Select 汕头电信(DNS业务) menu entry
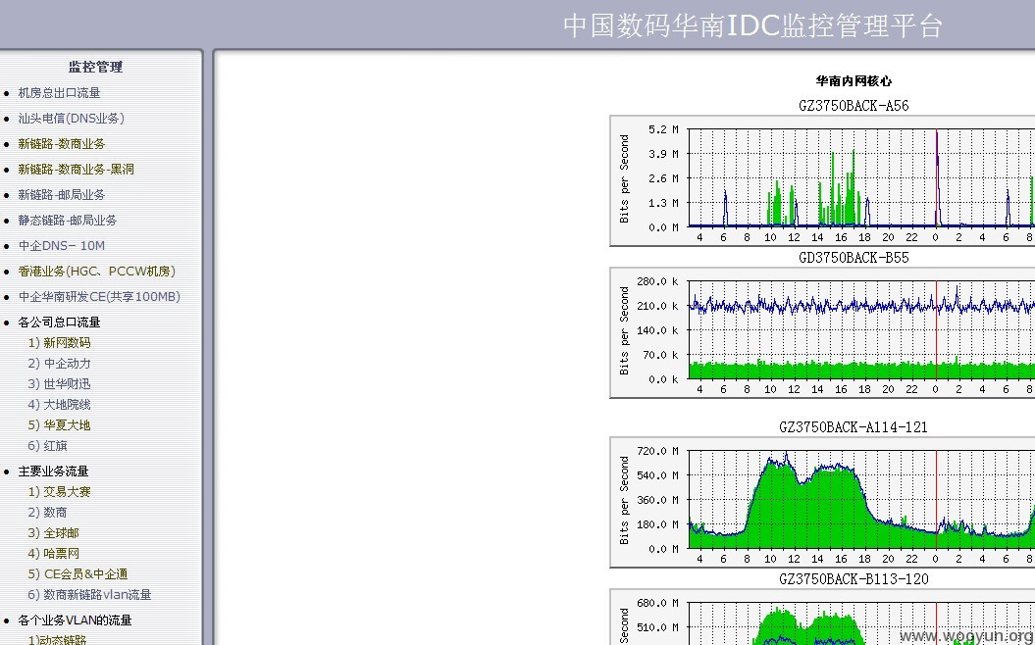This screenshot has height=645, width=1035. pyautogui.click(x=72, y=119)
